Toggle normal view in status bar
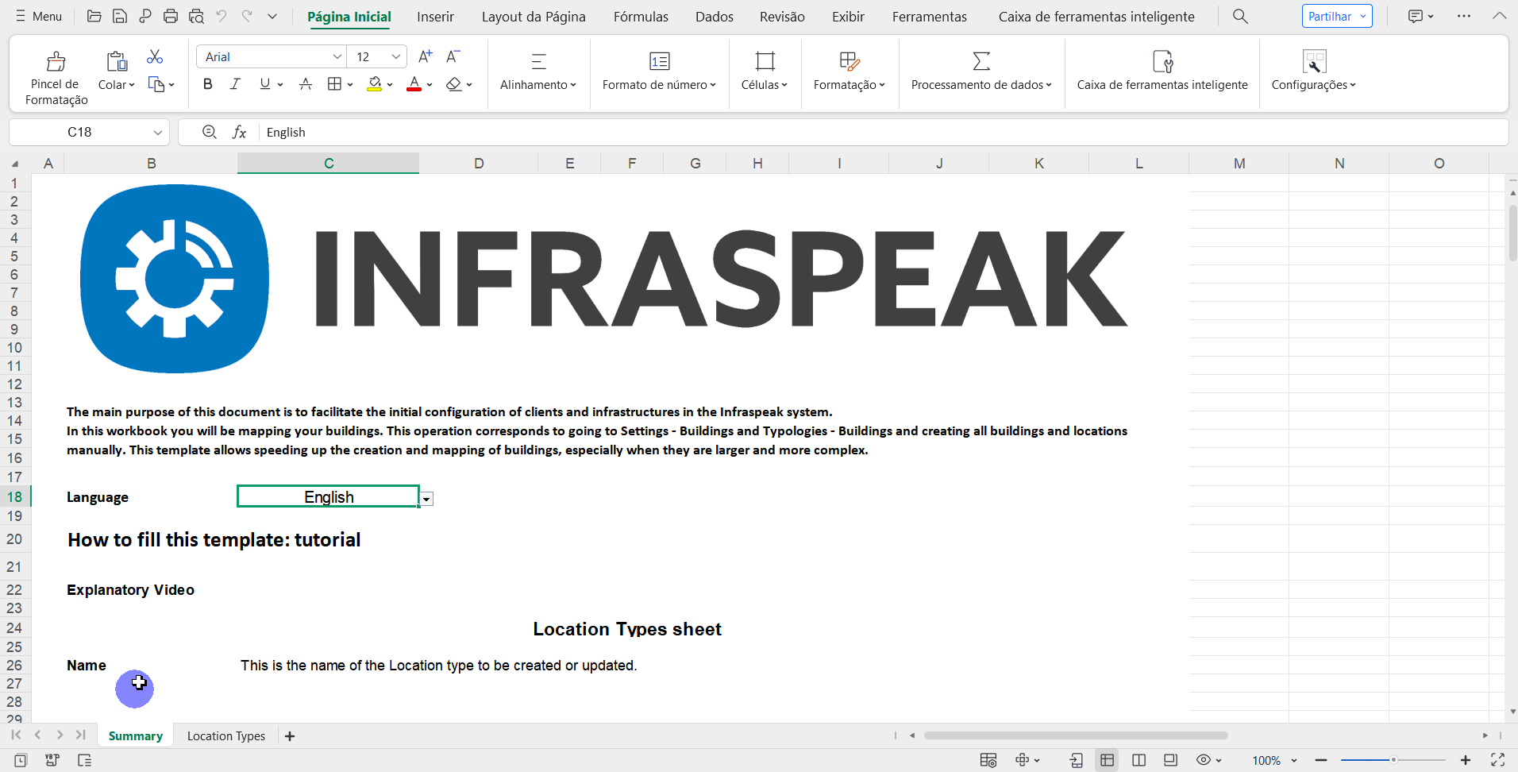Screen dimensions: 1518x772 point(1107,760)
